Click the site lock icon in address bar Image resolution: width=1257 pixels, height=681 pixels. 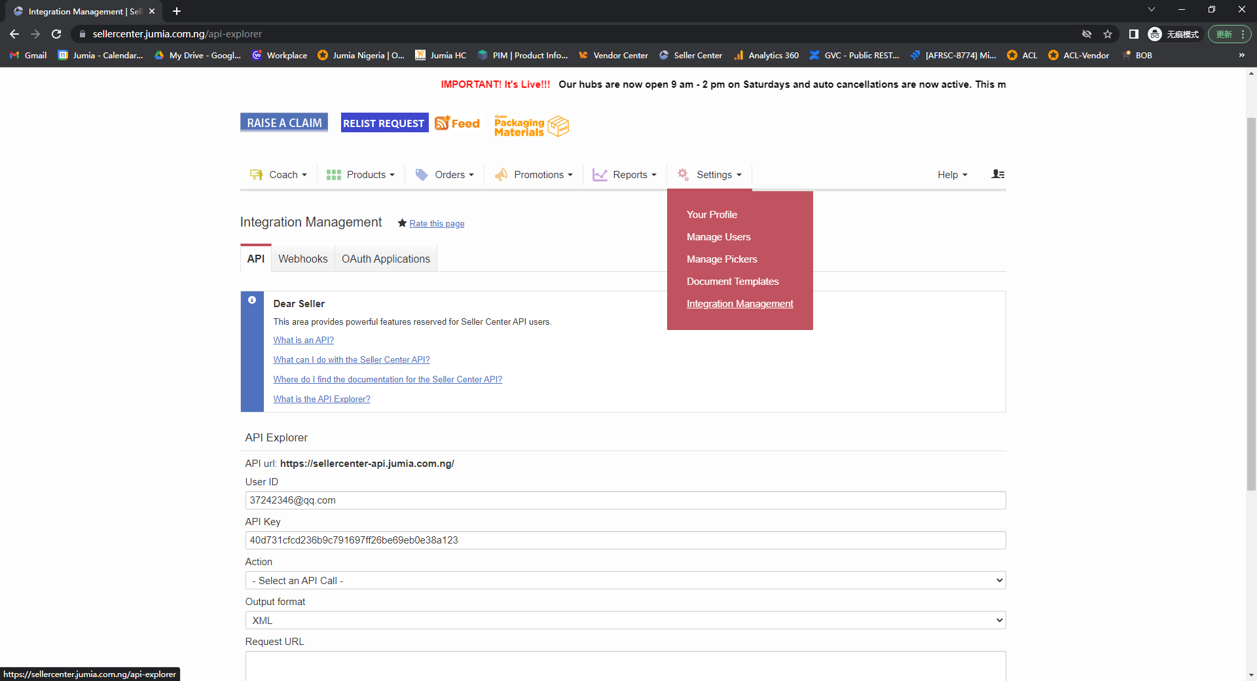click(x=82, y=34)
